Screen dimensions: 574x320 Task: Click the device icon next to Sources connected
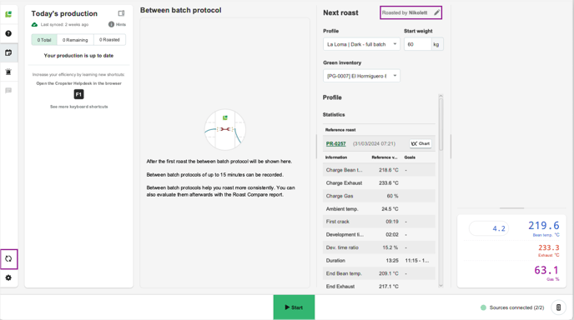click(558, 307)
